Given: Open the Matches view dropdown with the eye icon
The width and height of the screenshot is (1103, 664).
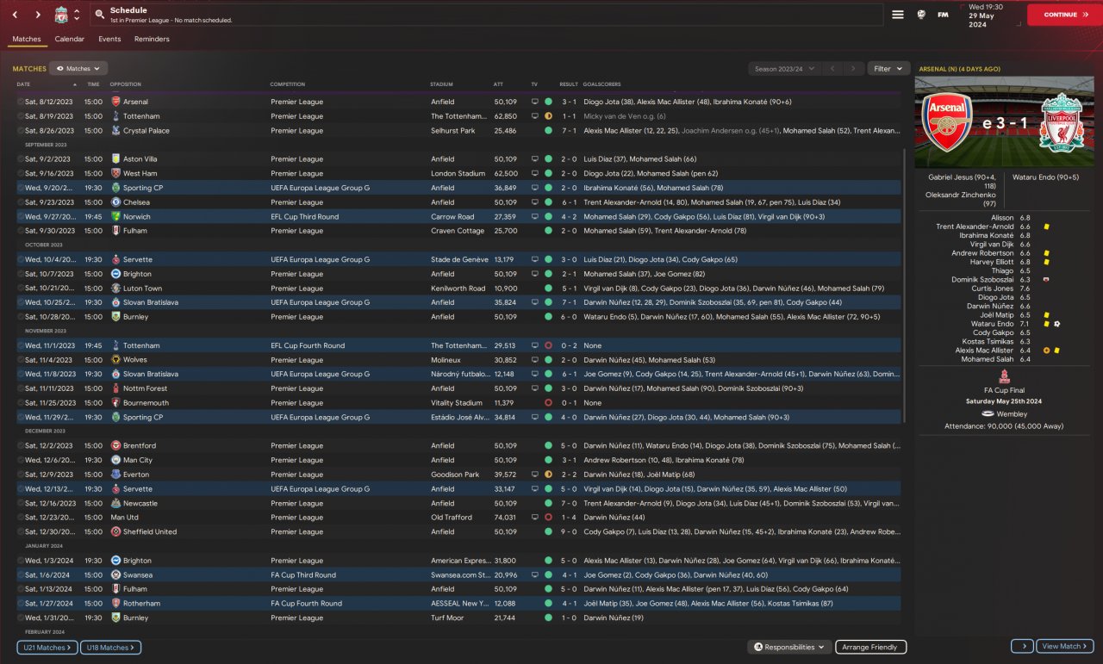Looking at the screenshot, I should (x=78, y=68).
